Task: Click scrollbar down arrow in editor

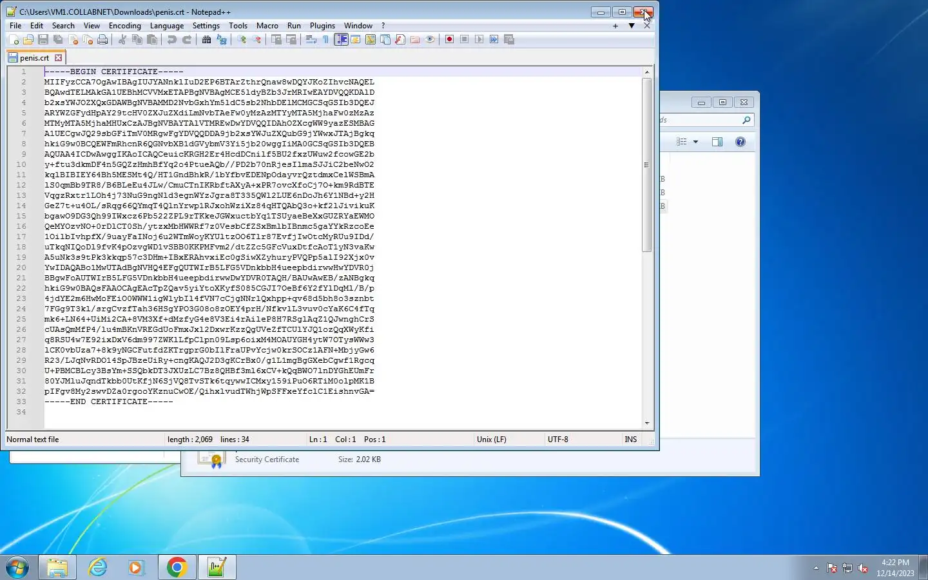Action: coord(647,423)
